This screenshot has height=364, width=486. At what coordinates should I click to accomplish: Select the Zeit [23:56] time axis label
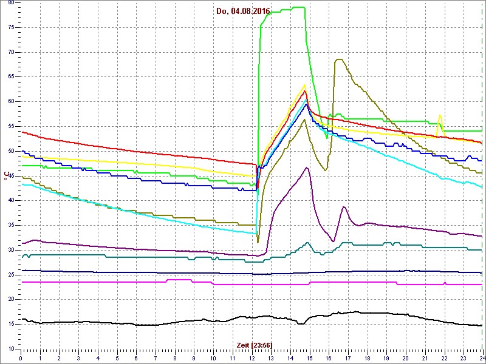pos(255,345)
